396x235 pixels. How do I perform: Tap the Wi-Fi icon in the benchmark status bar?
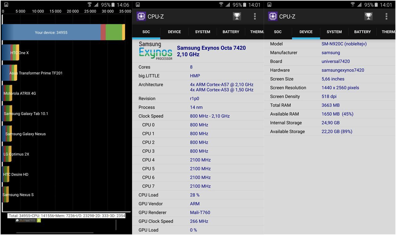[89, 5]
